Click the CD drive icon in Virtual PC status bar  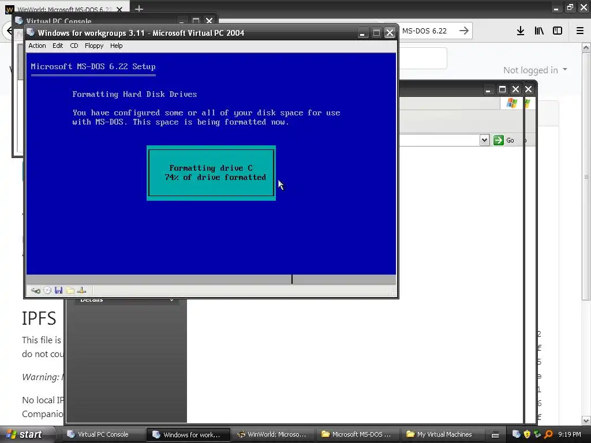coord(47,291)
